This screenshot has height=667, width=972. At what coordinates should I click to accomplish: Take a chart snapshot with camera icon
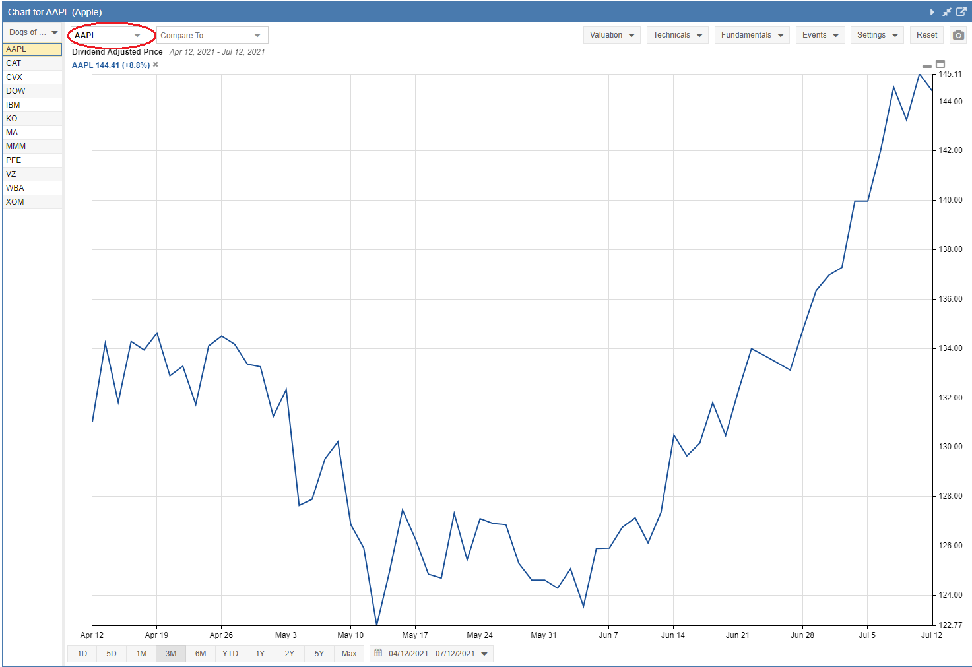click(x=958, y=35)
